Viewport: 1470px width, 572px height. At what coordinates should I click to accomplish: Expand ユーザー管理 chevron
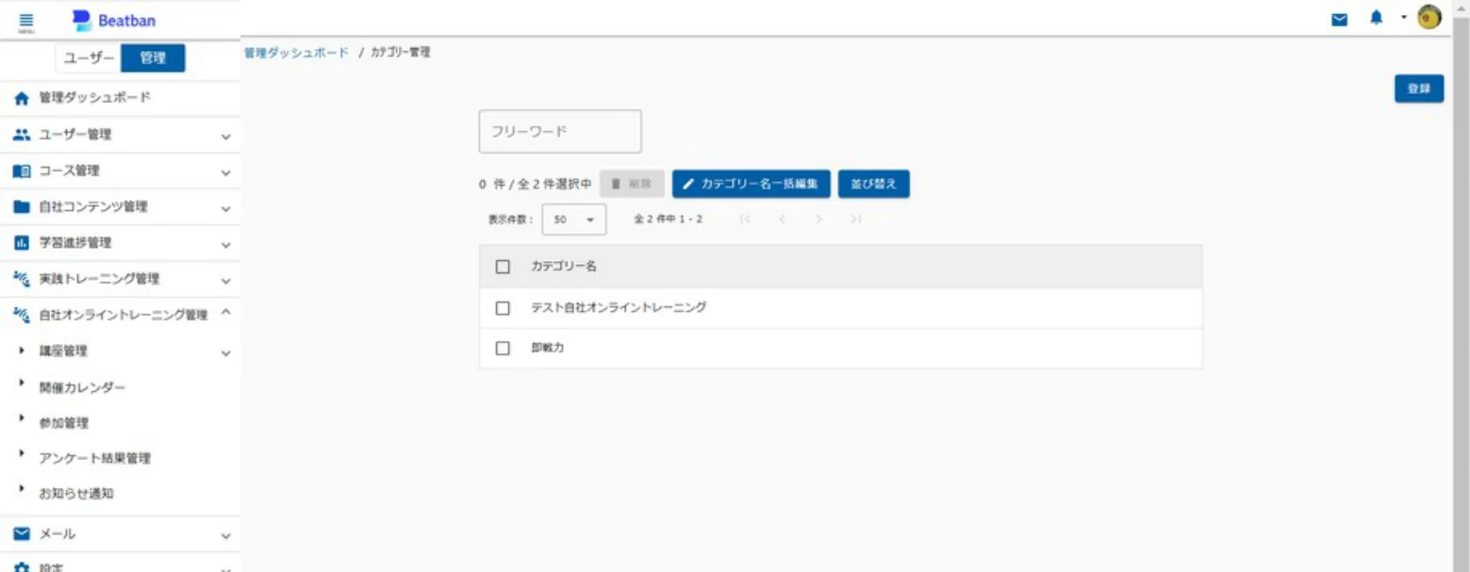[x=225, y=137]
